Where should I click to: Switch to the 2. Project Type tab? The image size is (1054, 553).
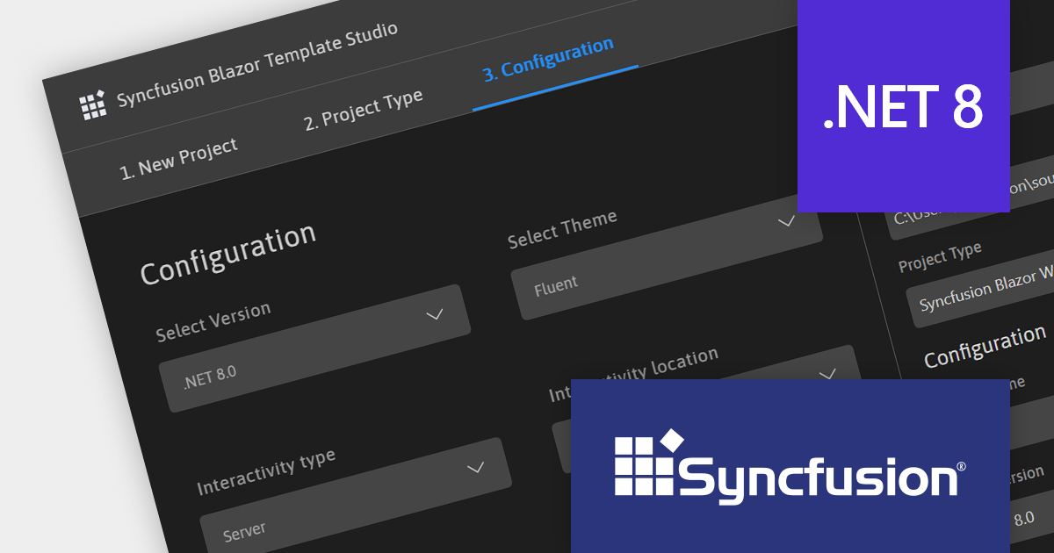click(x=364, y=110)
